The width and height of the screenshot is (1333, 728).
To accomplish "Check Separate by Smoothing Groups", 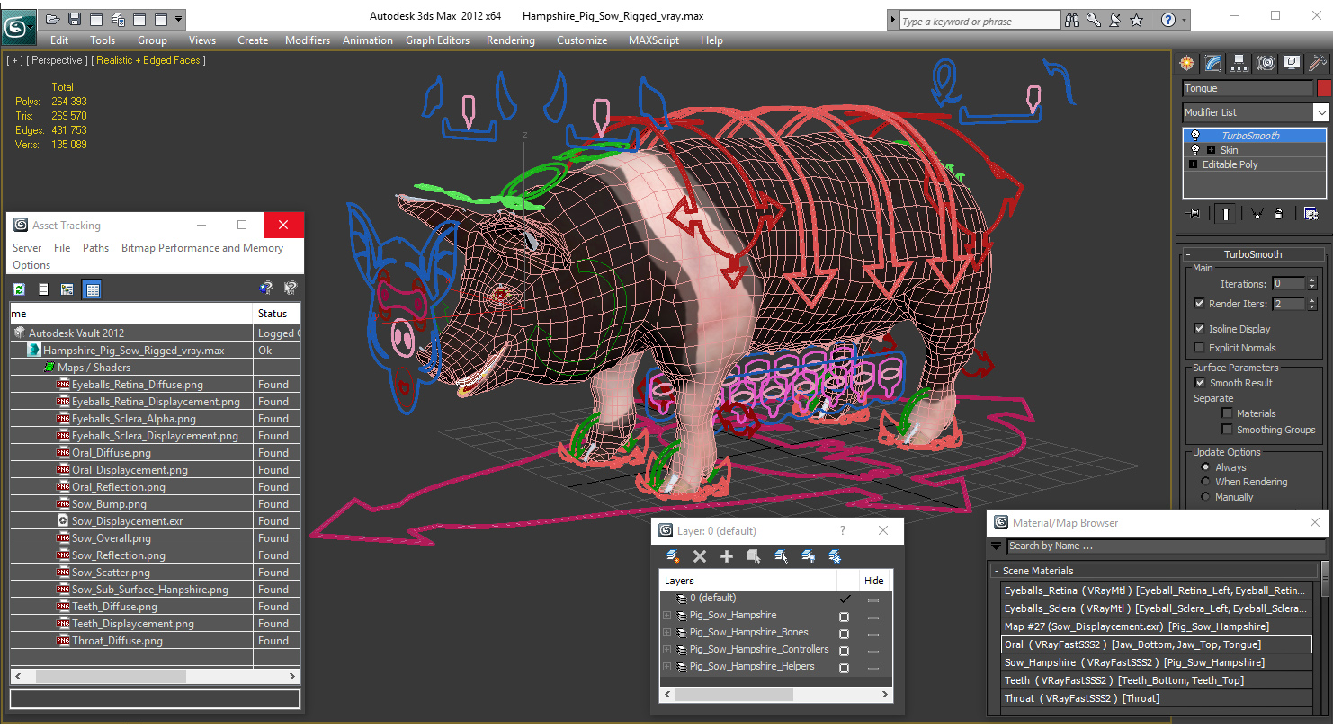I will pos(1227,430).
